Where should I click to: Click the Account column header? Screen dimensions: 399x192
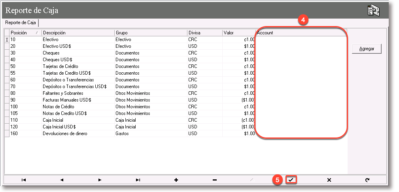click(302, 33)
